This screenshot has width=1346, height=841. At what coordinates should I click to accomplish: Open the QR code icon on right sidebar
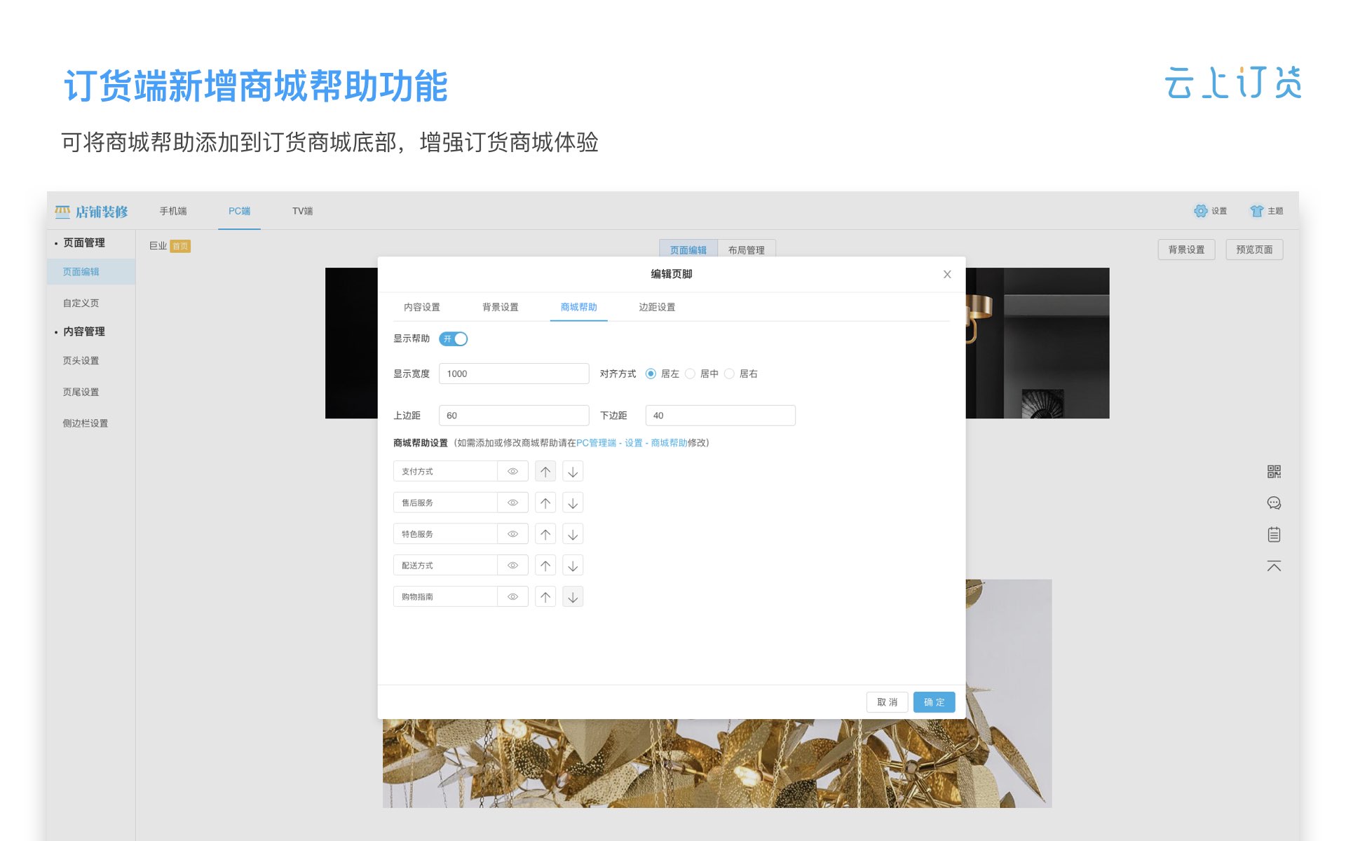click(x=1274, y=472)
